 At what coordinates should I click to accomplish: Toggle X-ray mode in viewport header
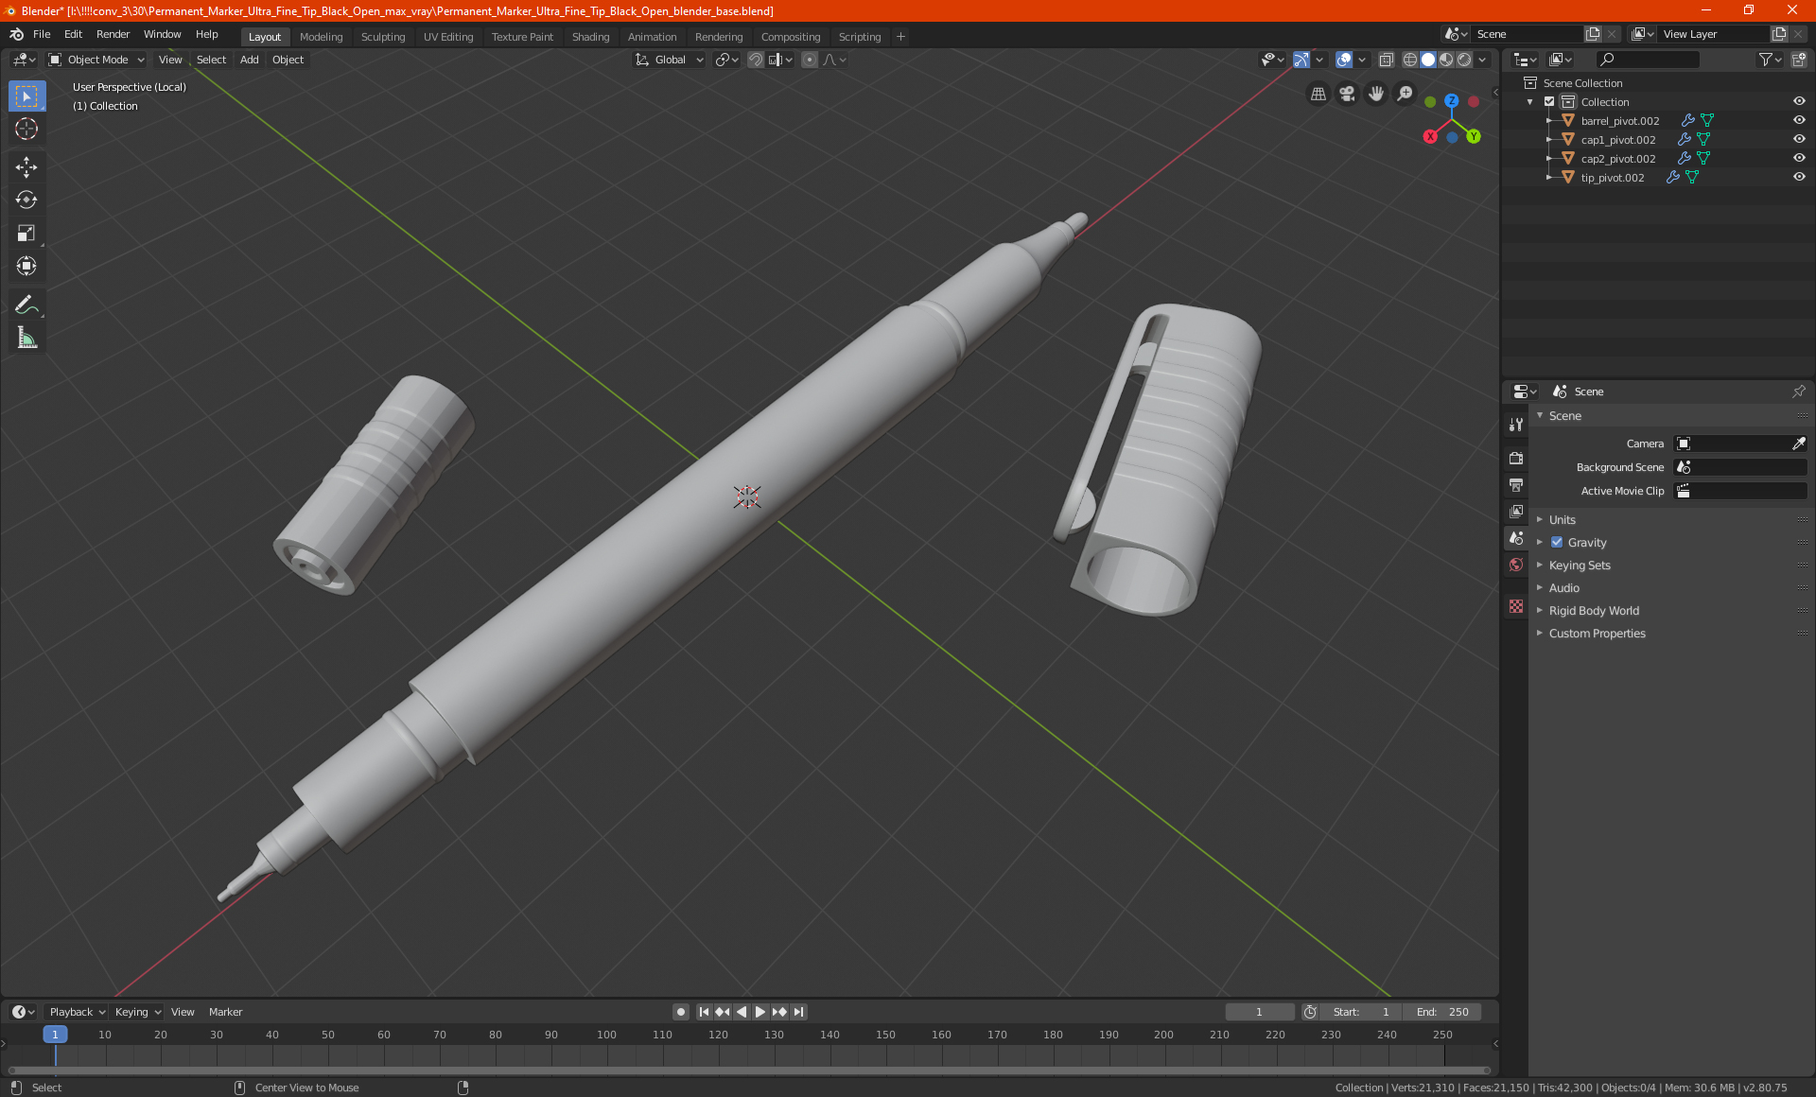pos(1387,60)
